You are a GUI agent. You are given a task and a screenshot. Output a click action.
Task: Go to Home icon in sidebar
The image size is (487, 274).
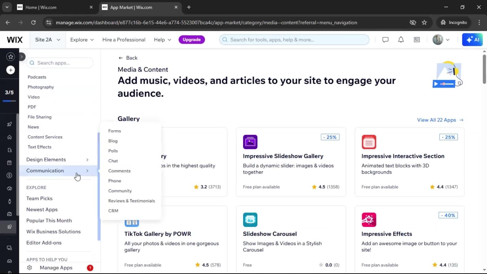point(9,137)
